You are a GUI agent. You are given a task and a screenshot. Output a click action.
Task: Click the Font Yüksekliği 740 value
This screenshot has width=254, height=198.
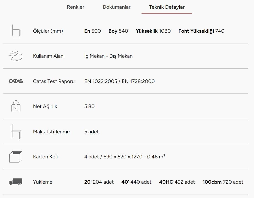click(201, 31)
